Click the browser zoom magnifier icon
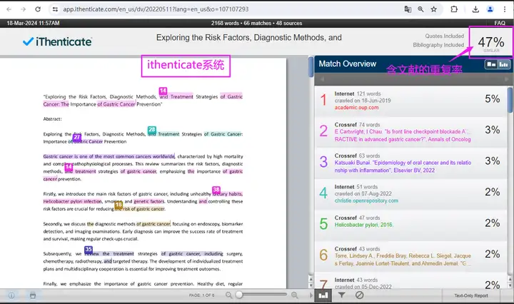514x304 pixels. pyautogui.click(x=420, y=9)
